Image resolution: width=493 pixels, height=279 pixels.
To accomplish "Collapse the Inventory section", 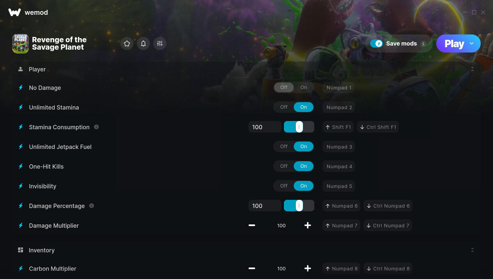I will [472, 250].
